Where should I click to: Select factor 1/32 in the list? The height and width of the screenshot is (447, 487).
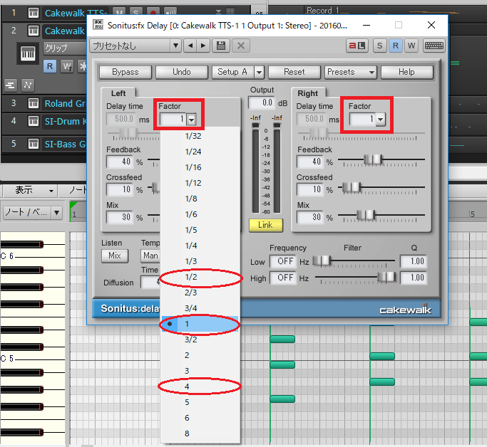(x=200, y=136)
